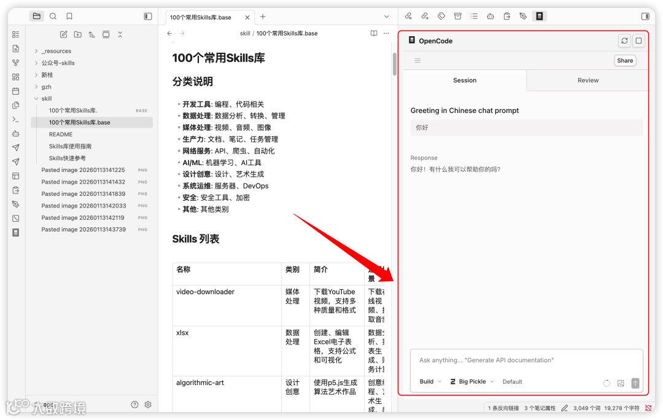Open the Big Pickle model dropdown
663x420 pixels.
coord(472,381)
